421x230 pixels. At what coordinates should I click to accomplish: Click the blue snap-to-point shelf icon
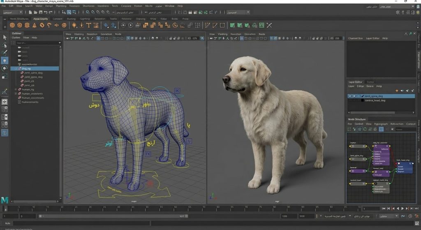[106, 25]
